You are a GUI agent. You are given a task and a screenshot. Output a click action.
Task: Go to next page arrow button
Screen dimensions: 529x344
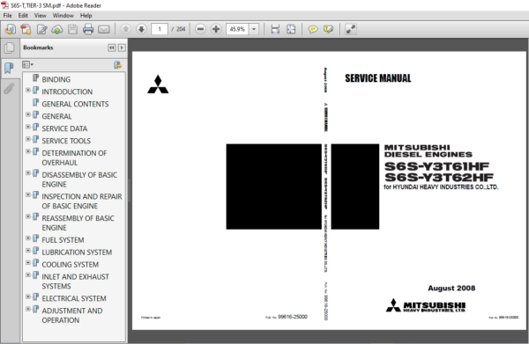pyautogui.click(x=141, y=29)
